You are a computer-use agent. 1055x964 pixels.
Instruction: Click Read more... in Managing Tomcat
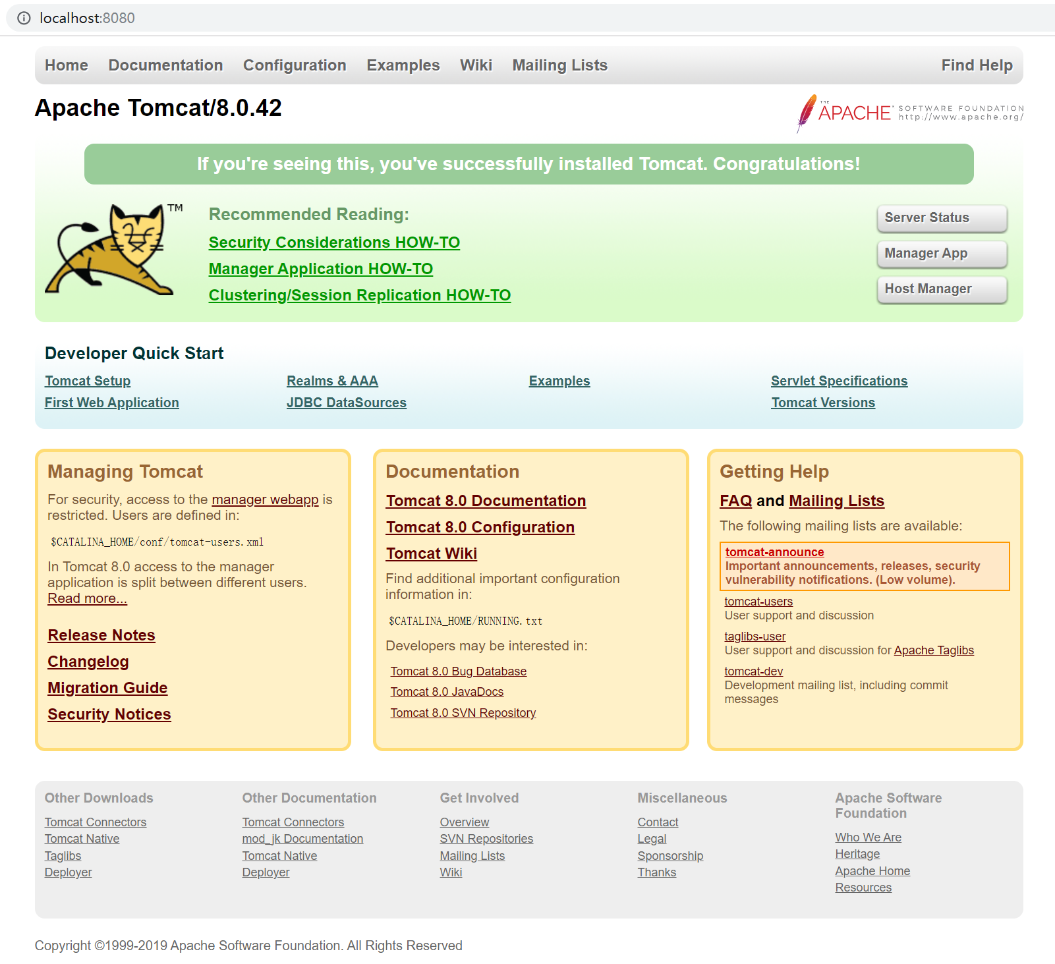pyautogui.click(x=87, y=598)
